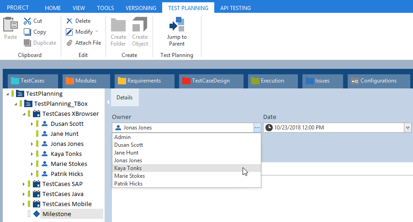Select the Milestone diamond icon in tree
This screenshot has height=222, width=413.
tap(37, 214)
